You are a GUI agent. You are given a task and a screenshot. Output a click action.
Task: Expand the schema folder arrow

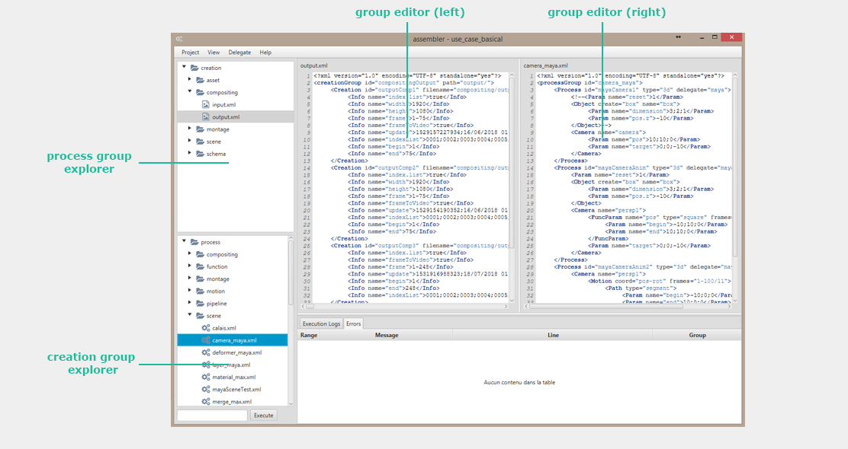coord(190,154)
